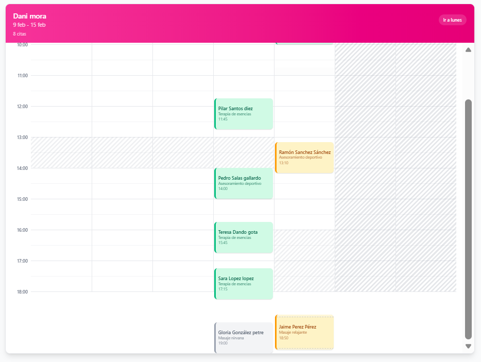Select the Sara Lopez lopez appointment

point(243,284)
